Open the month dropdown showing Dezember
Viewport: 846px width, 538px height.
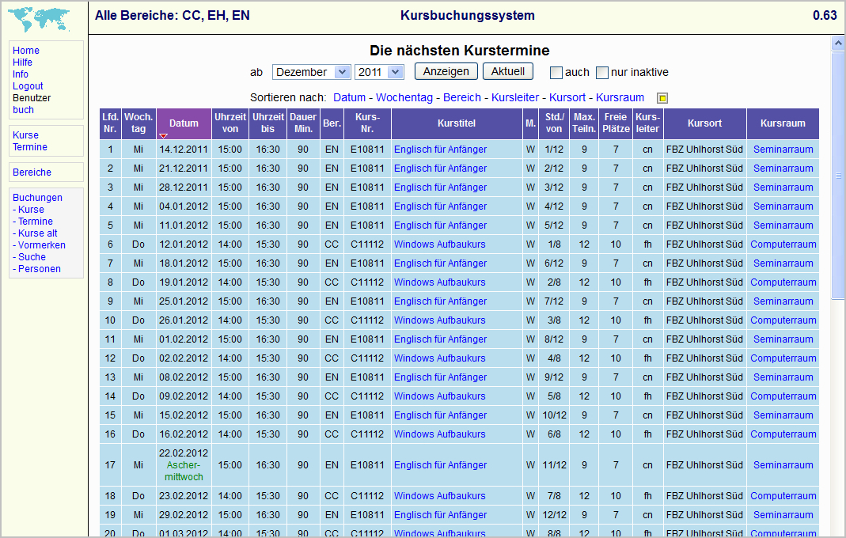[x=311, y=72]
